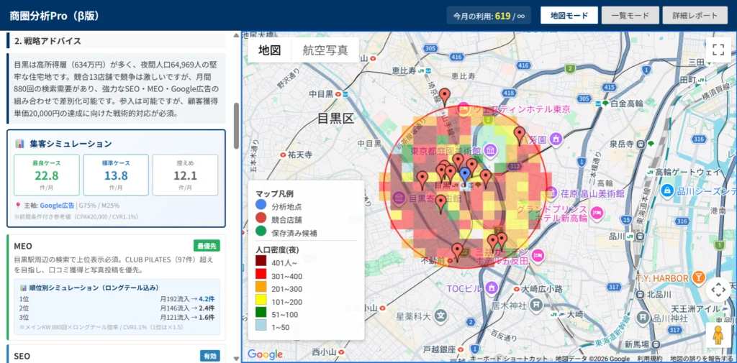The image size is (737, 363).
Task: Click the 居木神社 shrine icon
Action: click(x=536, y=305)
